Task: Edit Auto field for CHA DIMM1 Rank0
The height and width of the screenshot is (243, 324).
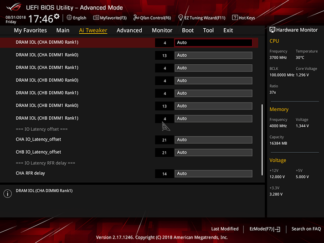Action: pyautogui.click(x=213, y=55)
